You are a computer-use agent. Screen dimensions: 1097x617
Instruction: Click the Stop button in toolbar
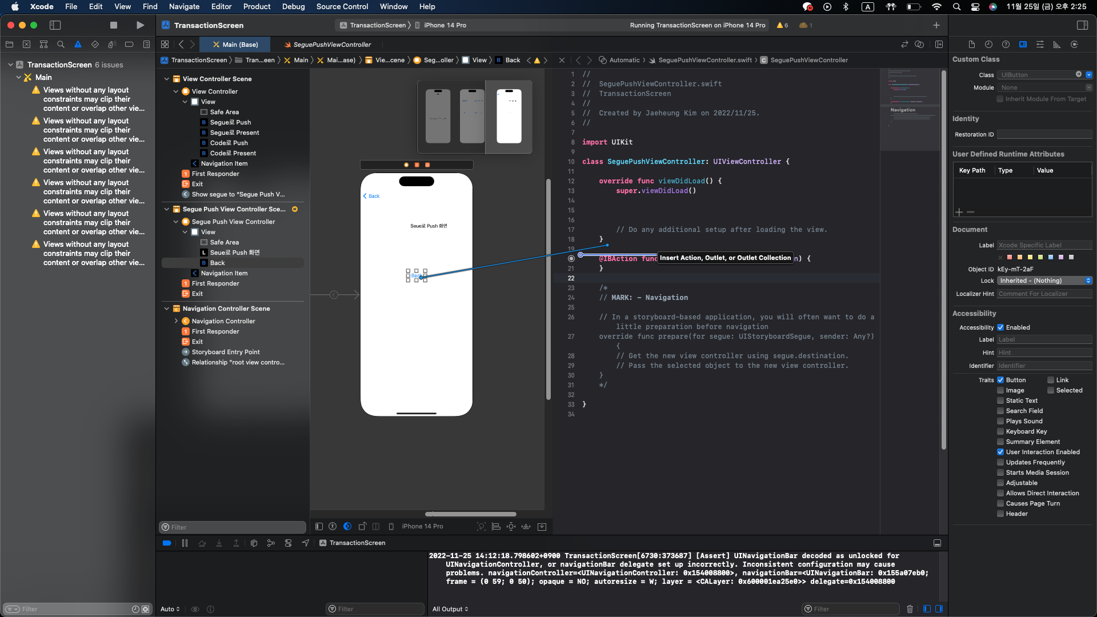click(114, 25)
